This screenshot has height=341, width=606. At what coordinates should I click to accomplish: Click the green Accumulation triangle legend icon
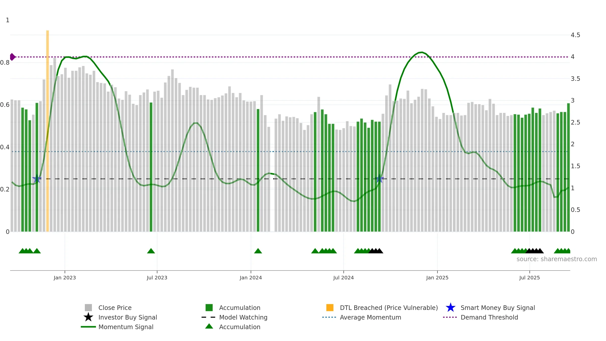tap(209, 326)
